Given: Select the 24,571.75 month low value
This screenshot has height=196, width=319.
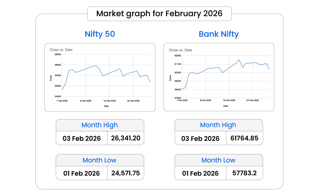Looking at the screenshot, I should (126, 173).
